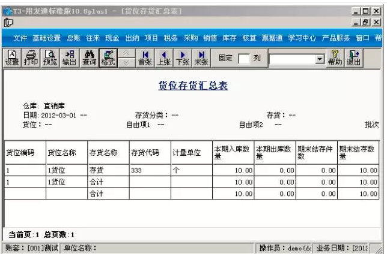Click the 操作员 demo status bar entry
387x254 pixels.
tap(284, 248)
